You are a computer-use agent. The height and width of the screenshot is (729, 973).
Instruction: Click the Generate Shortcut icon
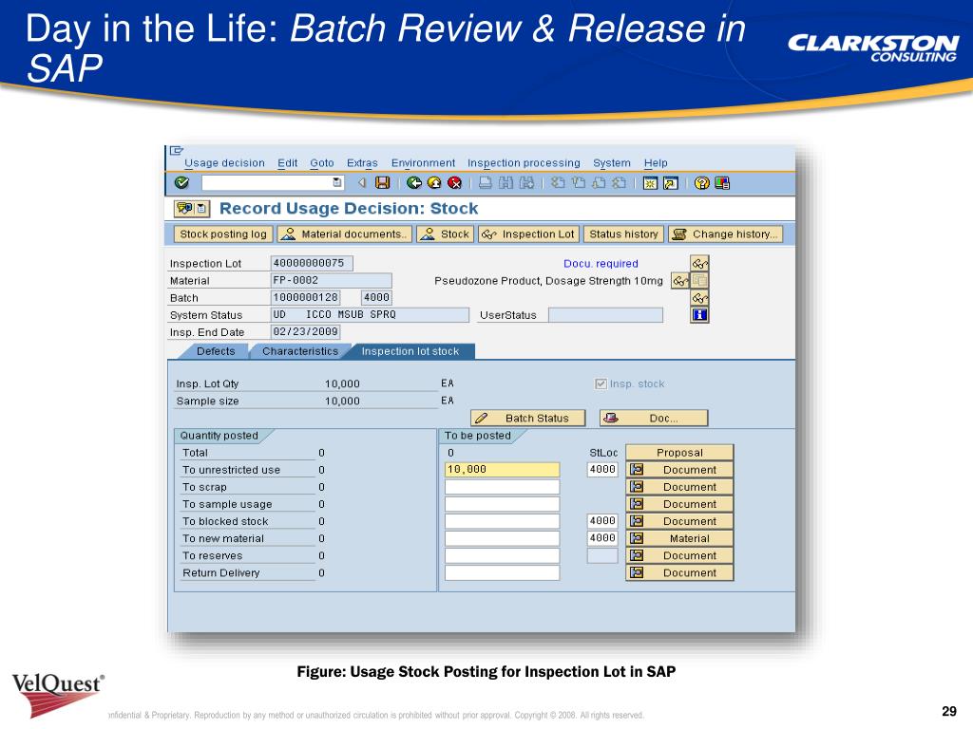670,183
